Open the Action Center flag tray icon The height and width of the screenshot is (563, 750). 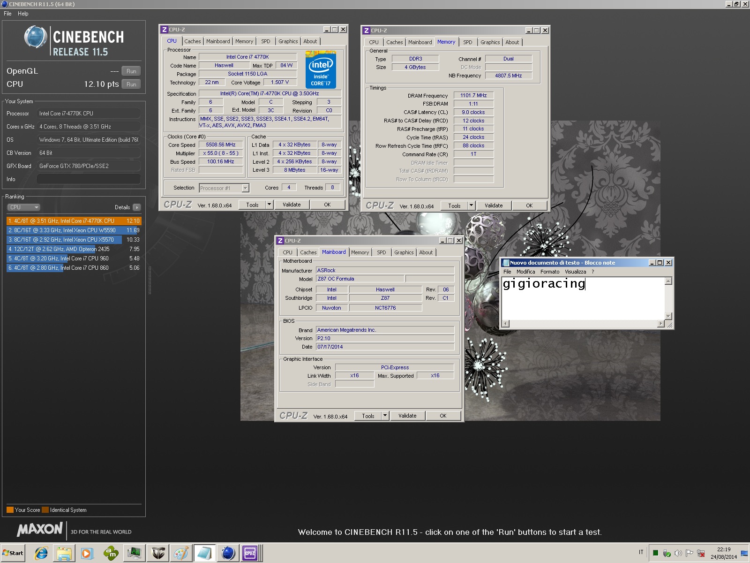tap(689, 553)
